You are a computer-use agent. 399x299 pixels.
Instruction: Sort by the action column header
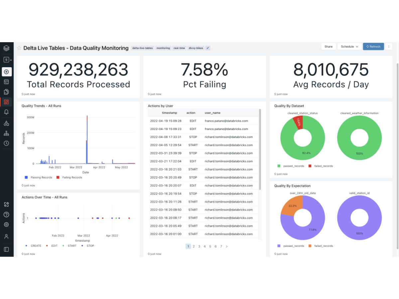[191, 113]
